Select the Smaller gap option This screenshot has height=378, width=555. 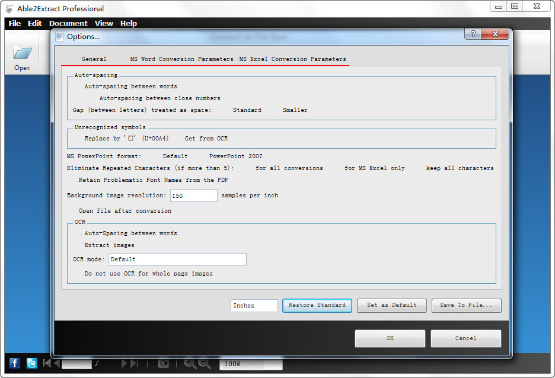coord(295,110)
